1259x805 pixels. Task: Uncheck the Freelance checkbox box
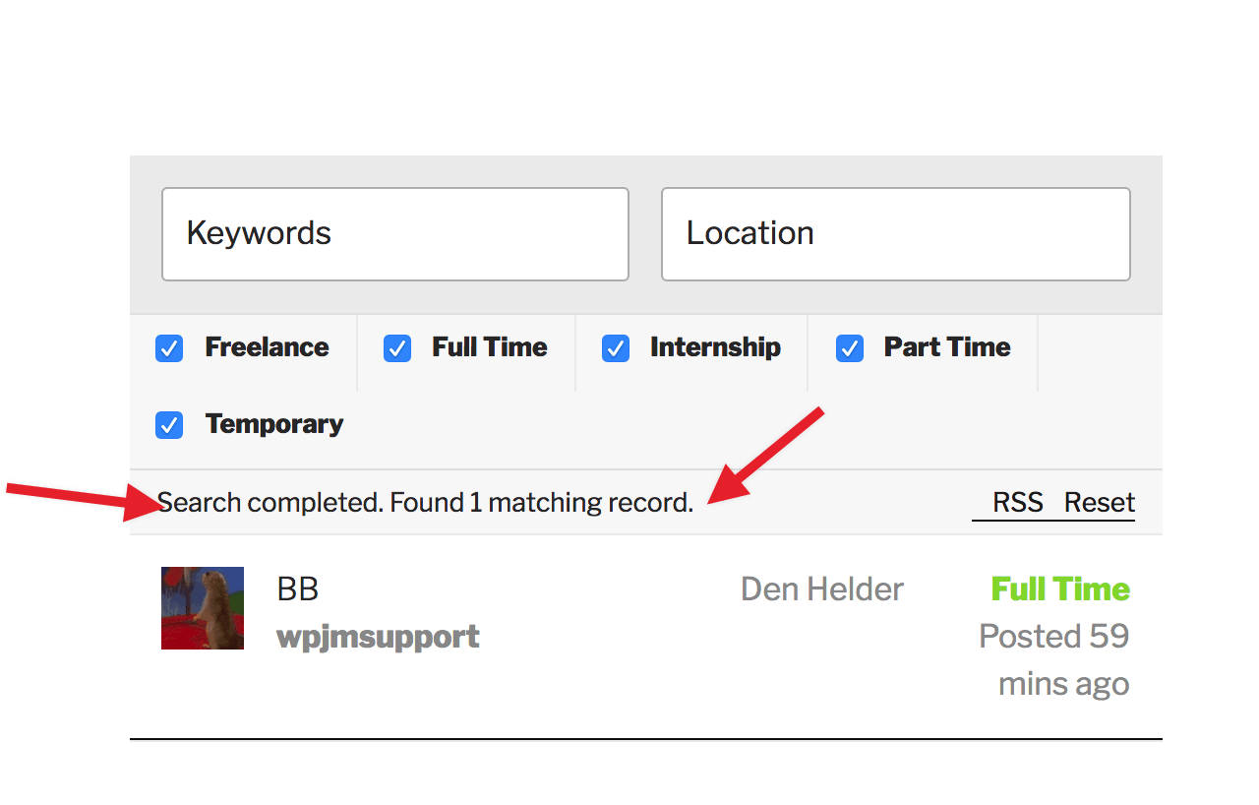[169, 348]
